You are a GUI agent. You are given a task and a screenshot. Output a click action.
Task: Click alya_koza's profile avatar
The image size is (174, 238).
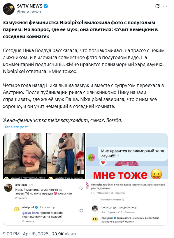8,188
